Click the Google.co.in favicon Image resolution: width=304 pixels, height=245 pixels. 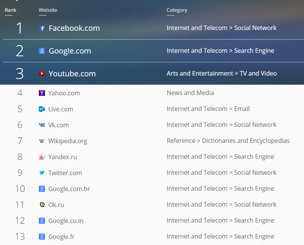point(42,221)
